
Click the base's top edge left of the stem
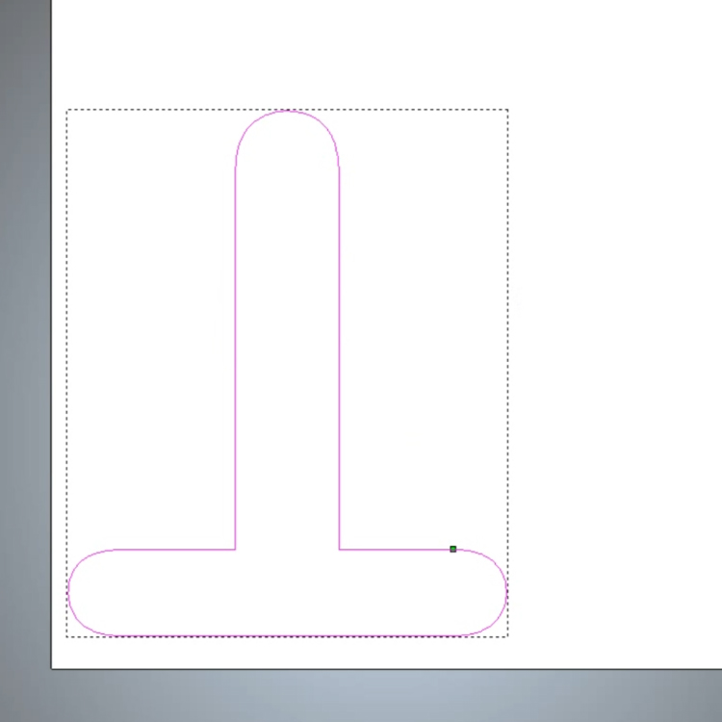point(173,550)
